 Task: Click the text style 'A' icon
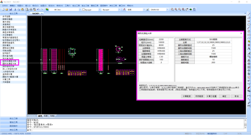click(x=124, y=9)
